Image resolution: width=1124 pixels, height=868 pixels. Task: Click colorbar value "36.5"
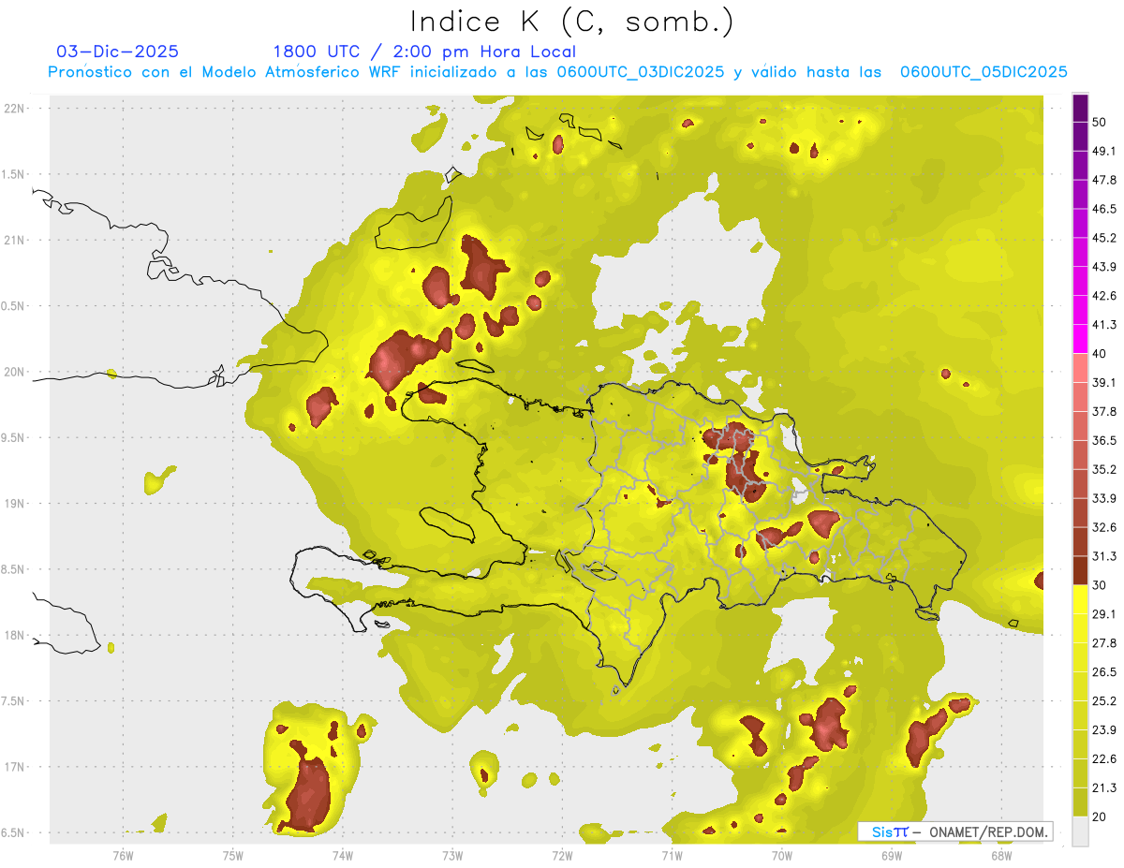1104,440
